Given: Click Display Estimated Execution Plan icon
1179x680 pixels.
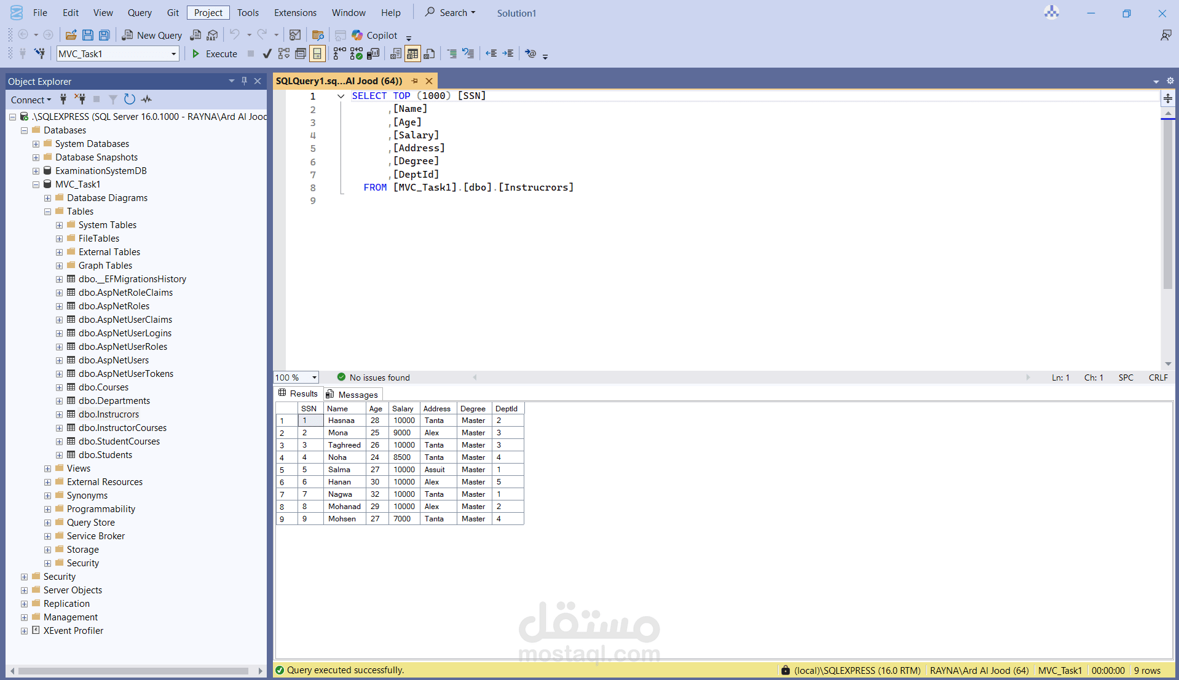Looking at the screenshot, I should coord(284,53).
